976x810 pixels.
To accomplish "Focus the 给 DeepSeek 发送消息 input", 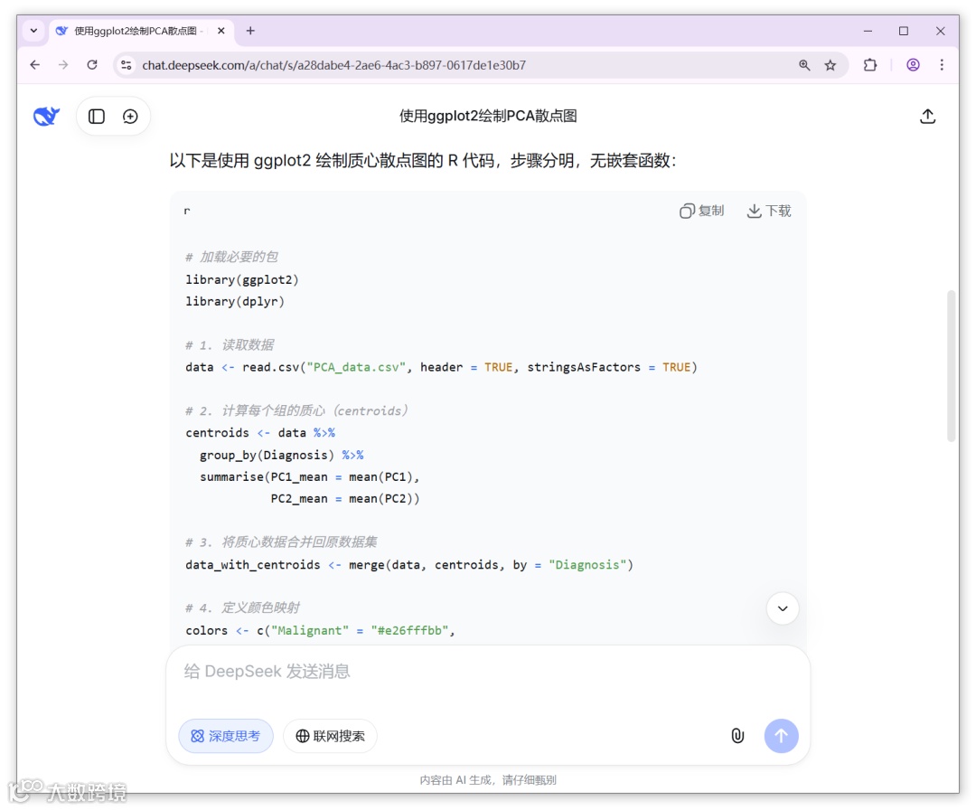I will coord(488,672).
